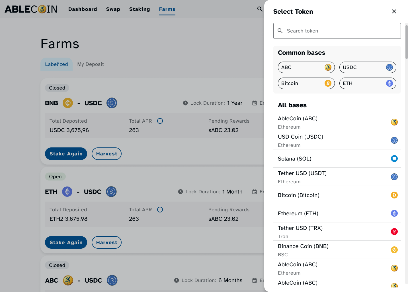The image size is (410, 292).
Task: Select the ABC common base chip
Action: click(x=306, y=67)
